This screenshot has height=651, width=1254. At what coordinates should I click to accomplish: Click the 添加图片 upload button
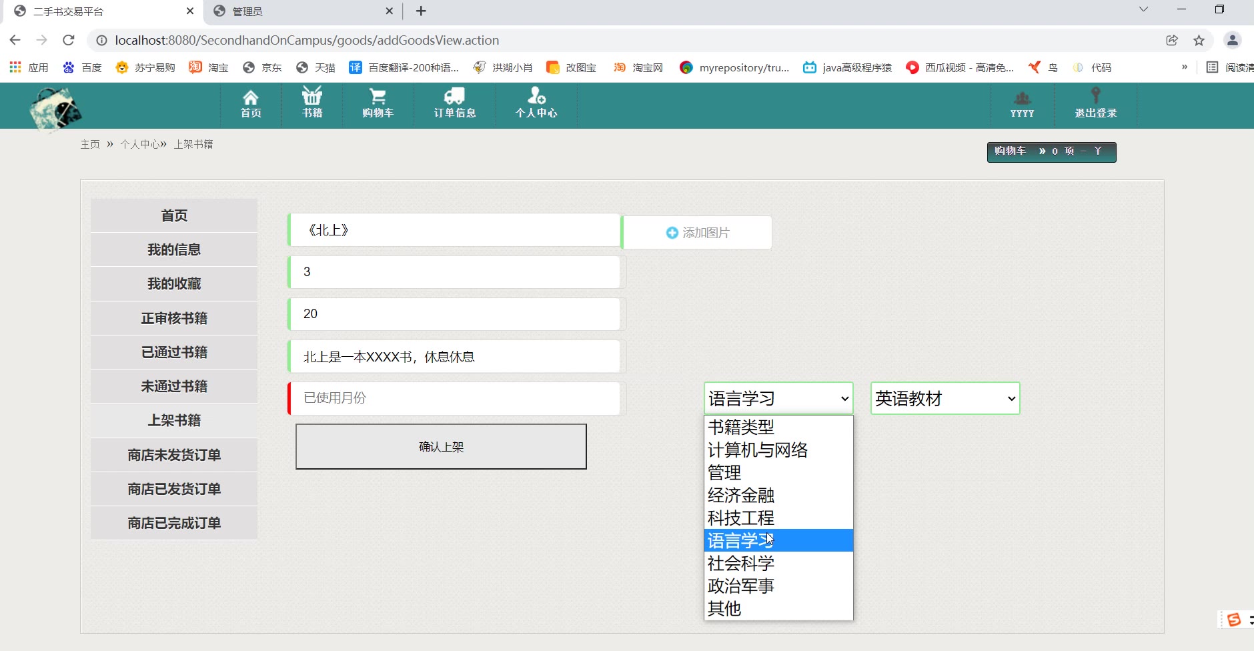click(x=697, y=233)
